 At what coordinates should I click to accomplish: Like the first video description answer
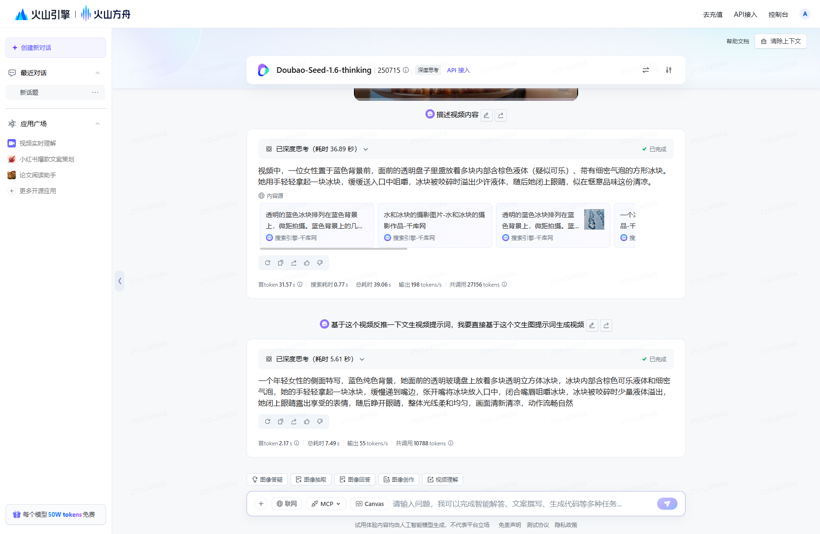[x=307, y=263]
